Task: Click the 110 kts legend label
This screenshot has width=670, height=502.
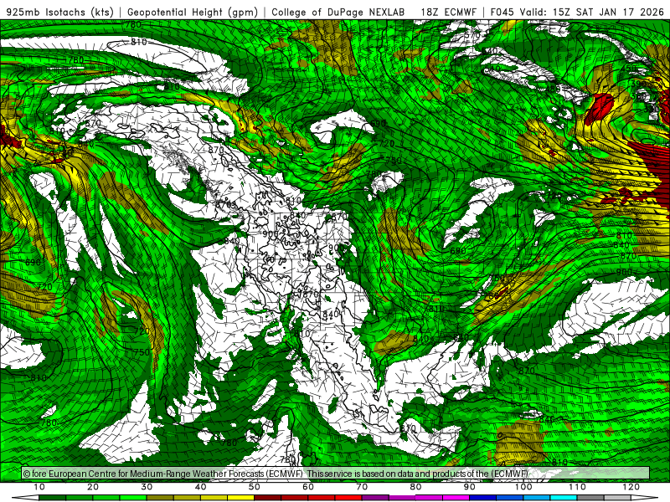Action: click(x=577, y=487)
